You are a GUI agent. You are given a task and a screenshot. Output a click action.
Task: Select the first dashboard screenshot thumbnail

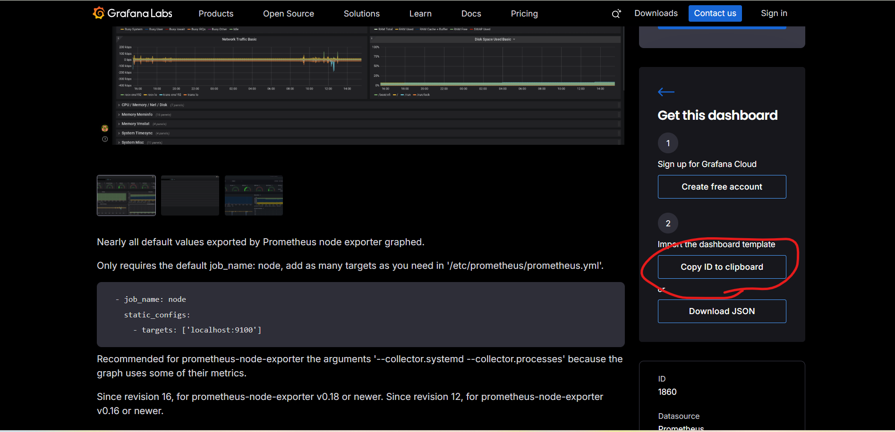126,196
